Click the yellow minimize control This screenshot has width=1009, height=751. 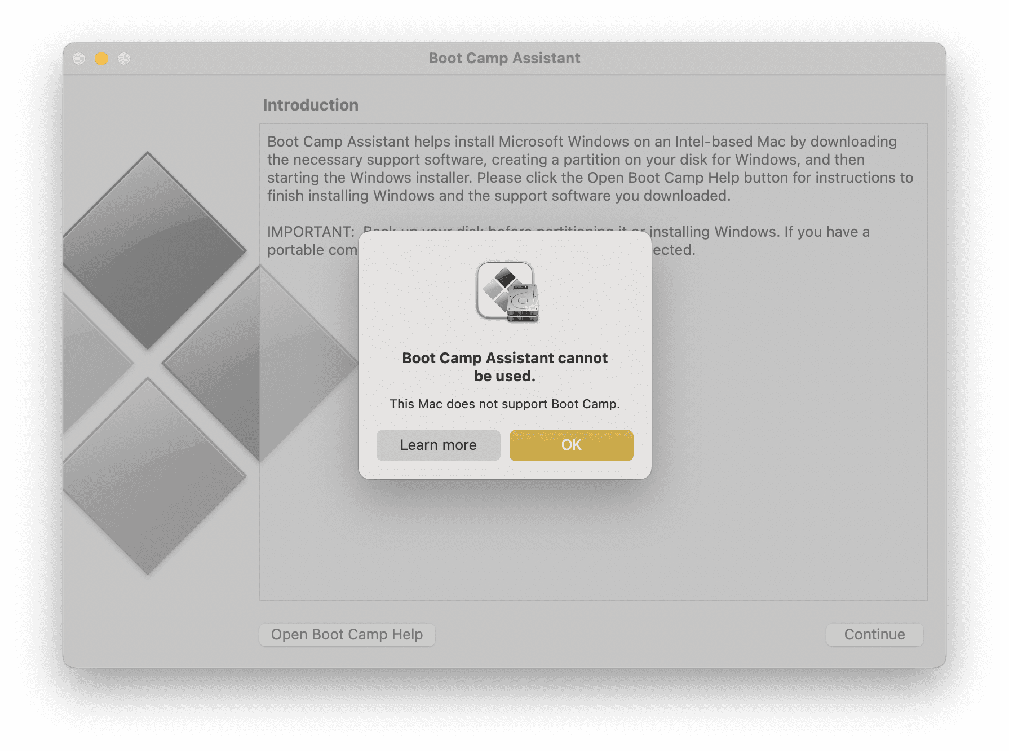coord(101,58)
